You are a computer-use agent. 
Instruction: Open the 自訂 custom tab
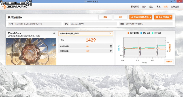[x=151, y=7]
